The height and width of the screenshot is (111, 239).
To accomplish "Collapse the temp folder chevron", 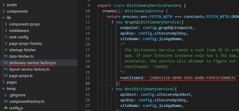I will pyautogui.click(x=4, y=88).
